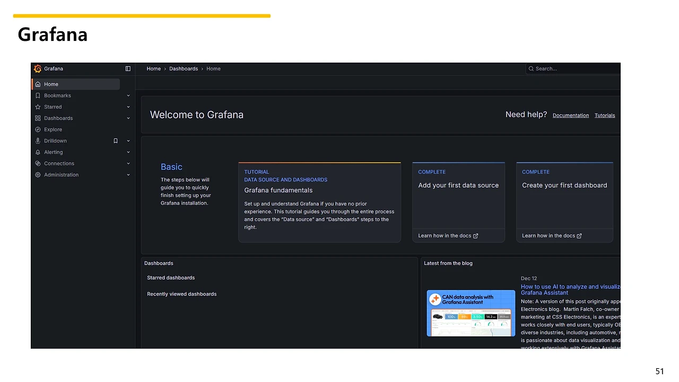Click the Explore compass icon in sidebar
This screenshot has height=382, width=679.
[38, 129]
